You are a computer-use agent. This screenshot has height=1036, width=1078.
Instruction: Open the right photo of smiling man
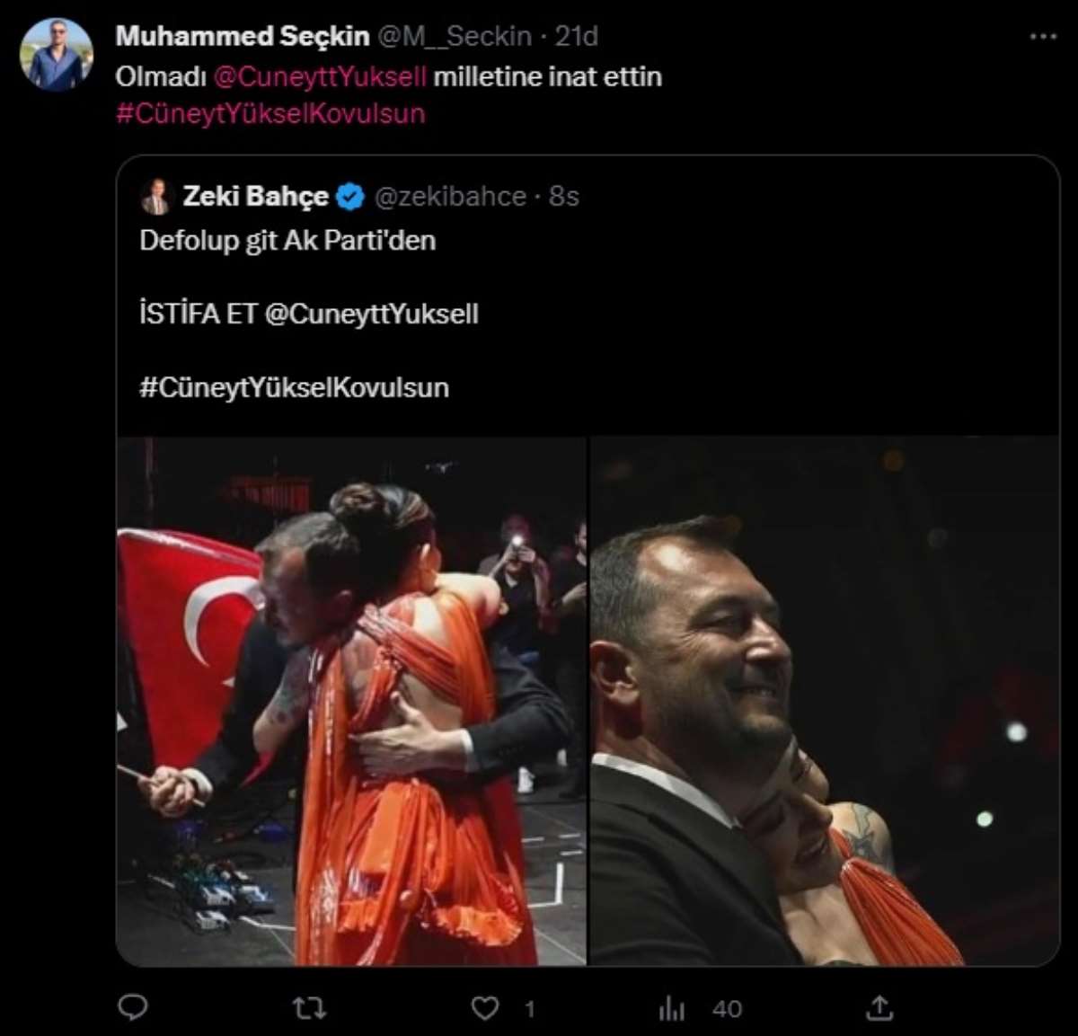click(824, 701)
